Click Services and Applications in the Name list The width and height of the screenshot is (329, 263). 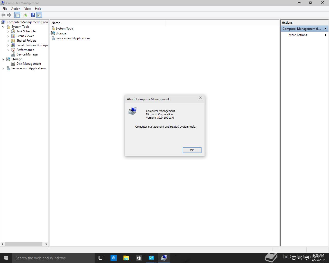point(73,38)
